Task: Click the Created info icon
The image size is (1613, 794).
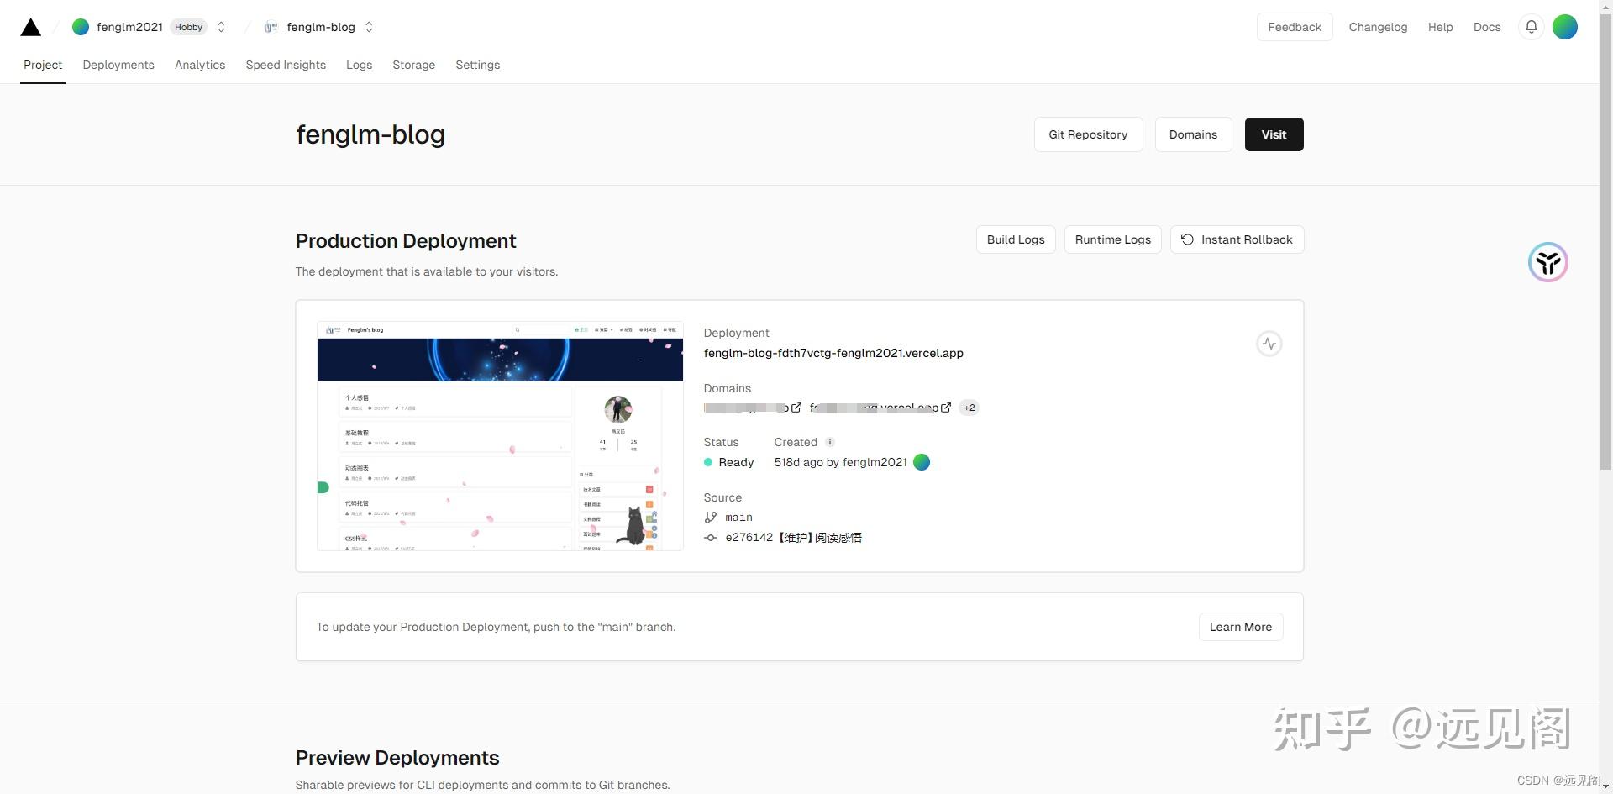Action: (829, 442)
